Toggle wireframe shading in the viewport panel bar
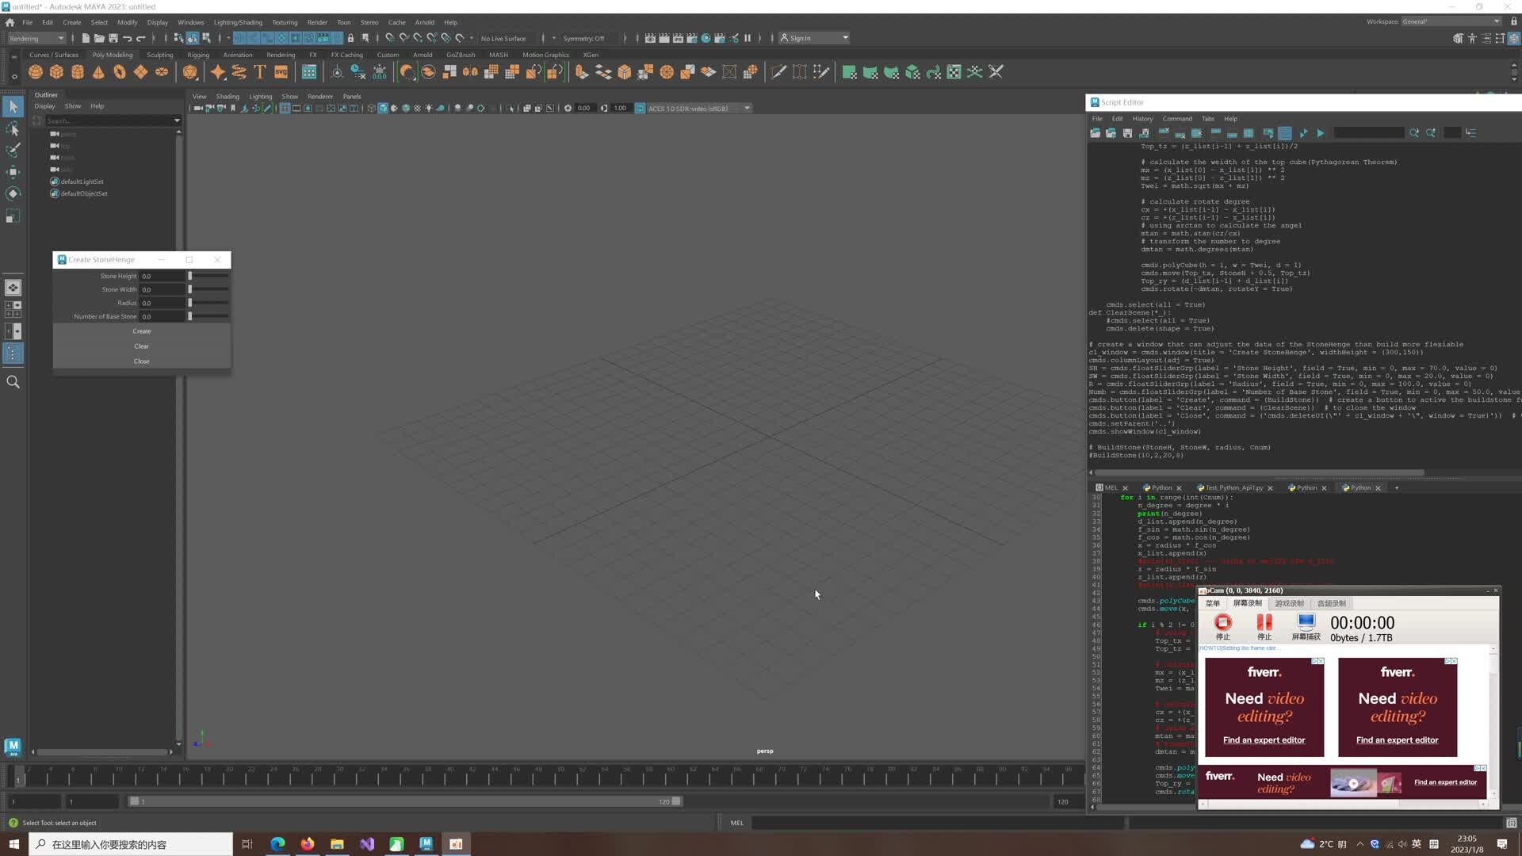 370,108
